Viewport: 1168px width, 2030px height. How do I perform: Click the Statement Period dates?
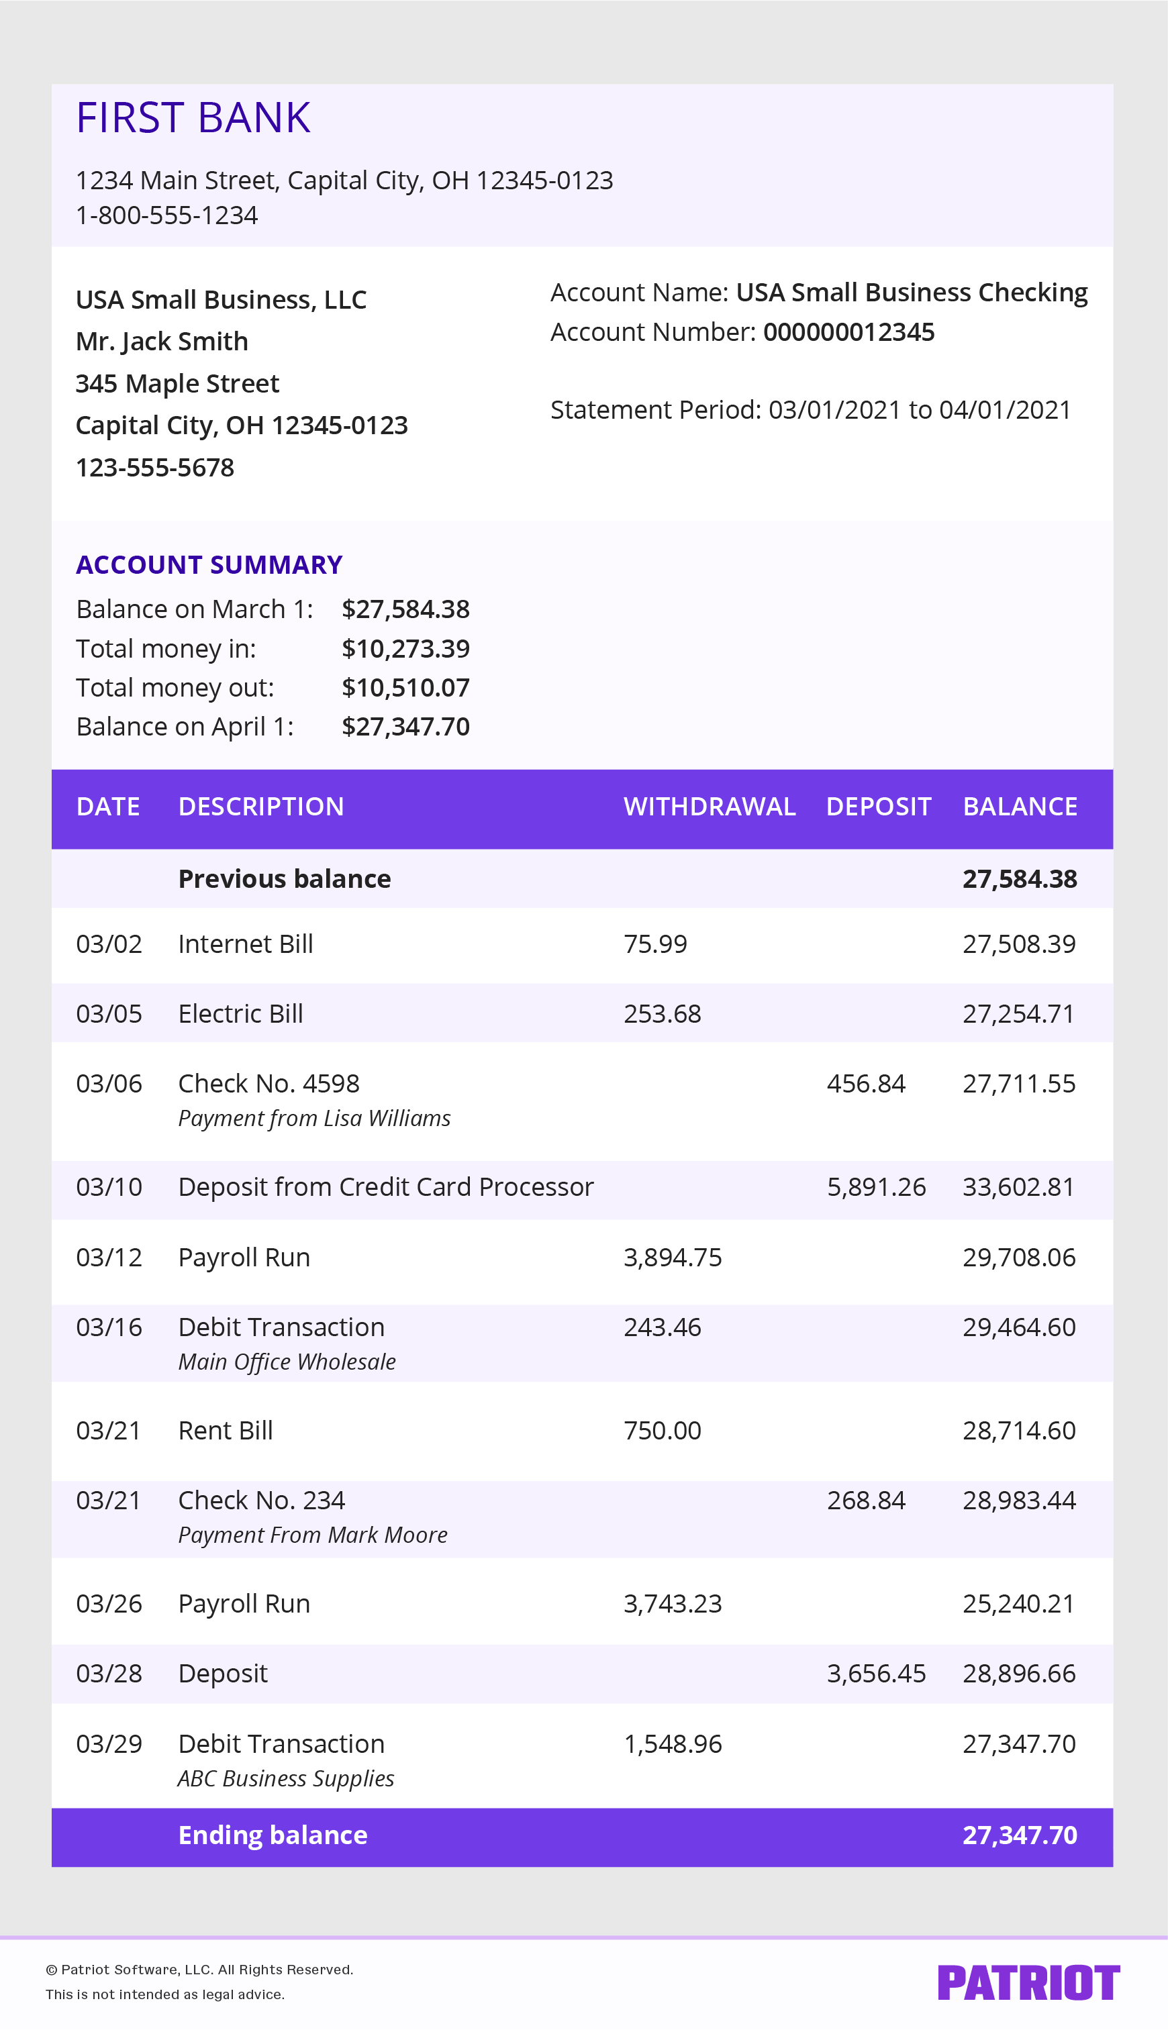point(810,409)
